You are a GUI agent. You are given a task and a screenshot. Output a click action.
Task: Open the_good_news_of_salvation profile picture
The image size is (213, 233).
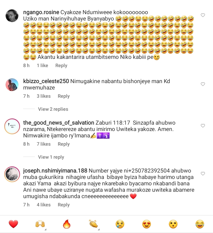tap(12, 126)
